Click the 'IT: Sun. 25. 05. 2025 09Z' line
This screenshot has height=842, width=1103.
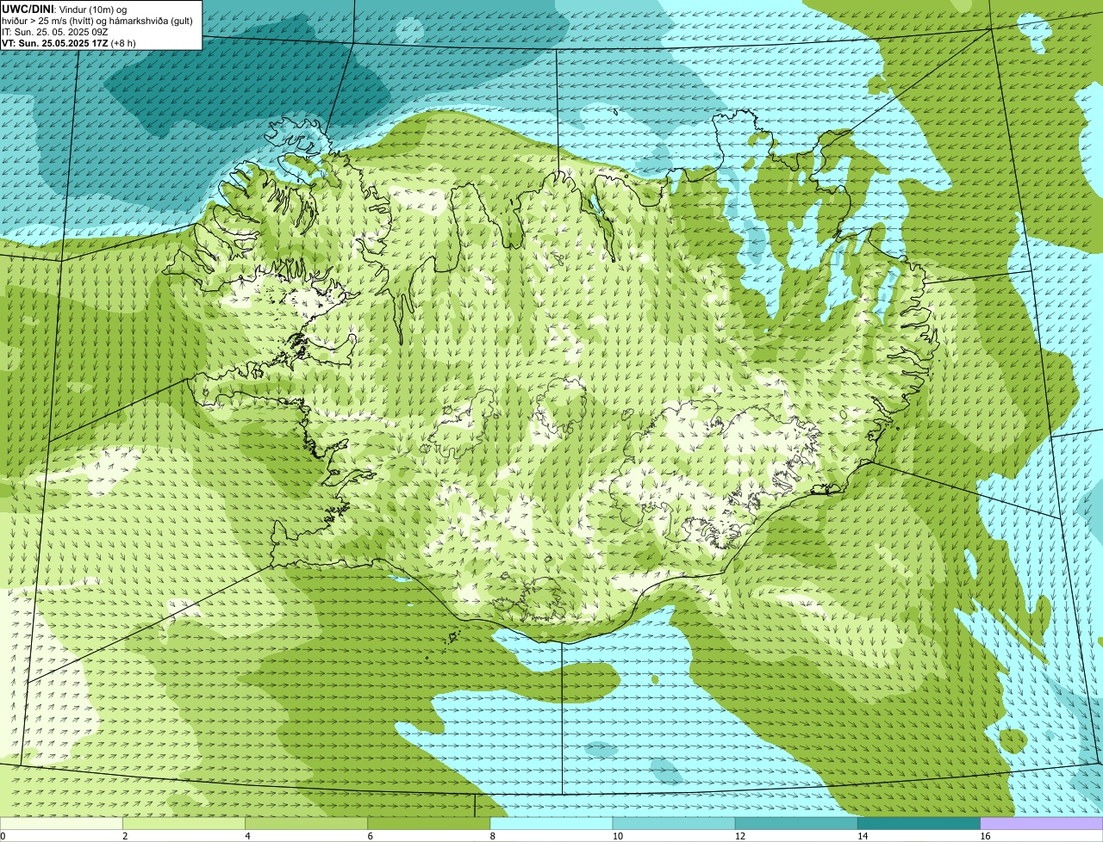point(55,32)
